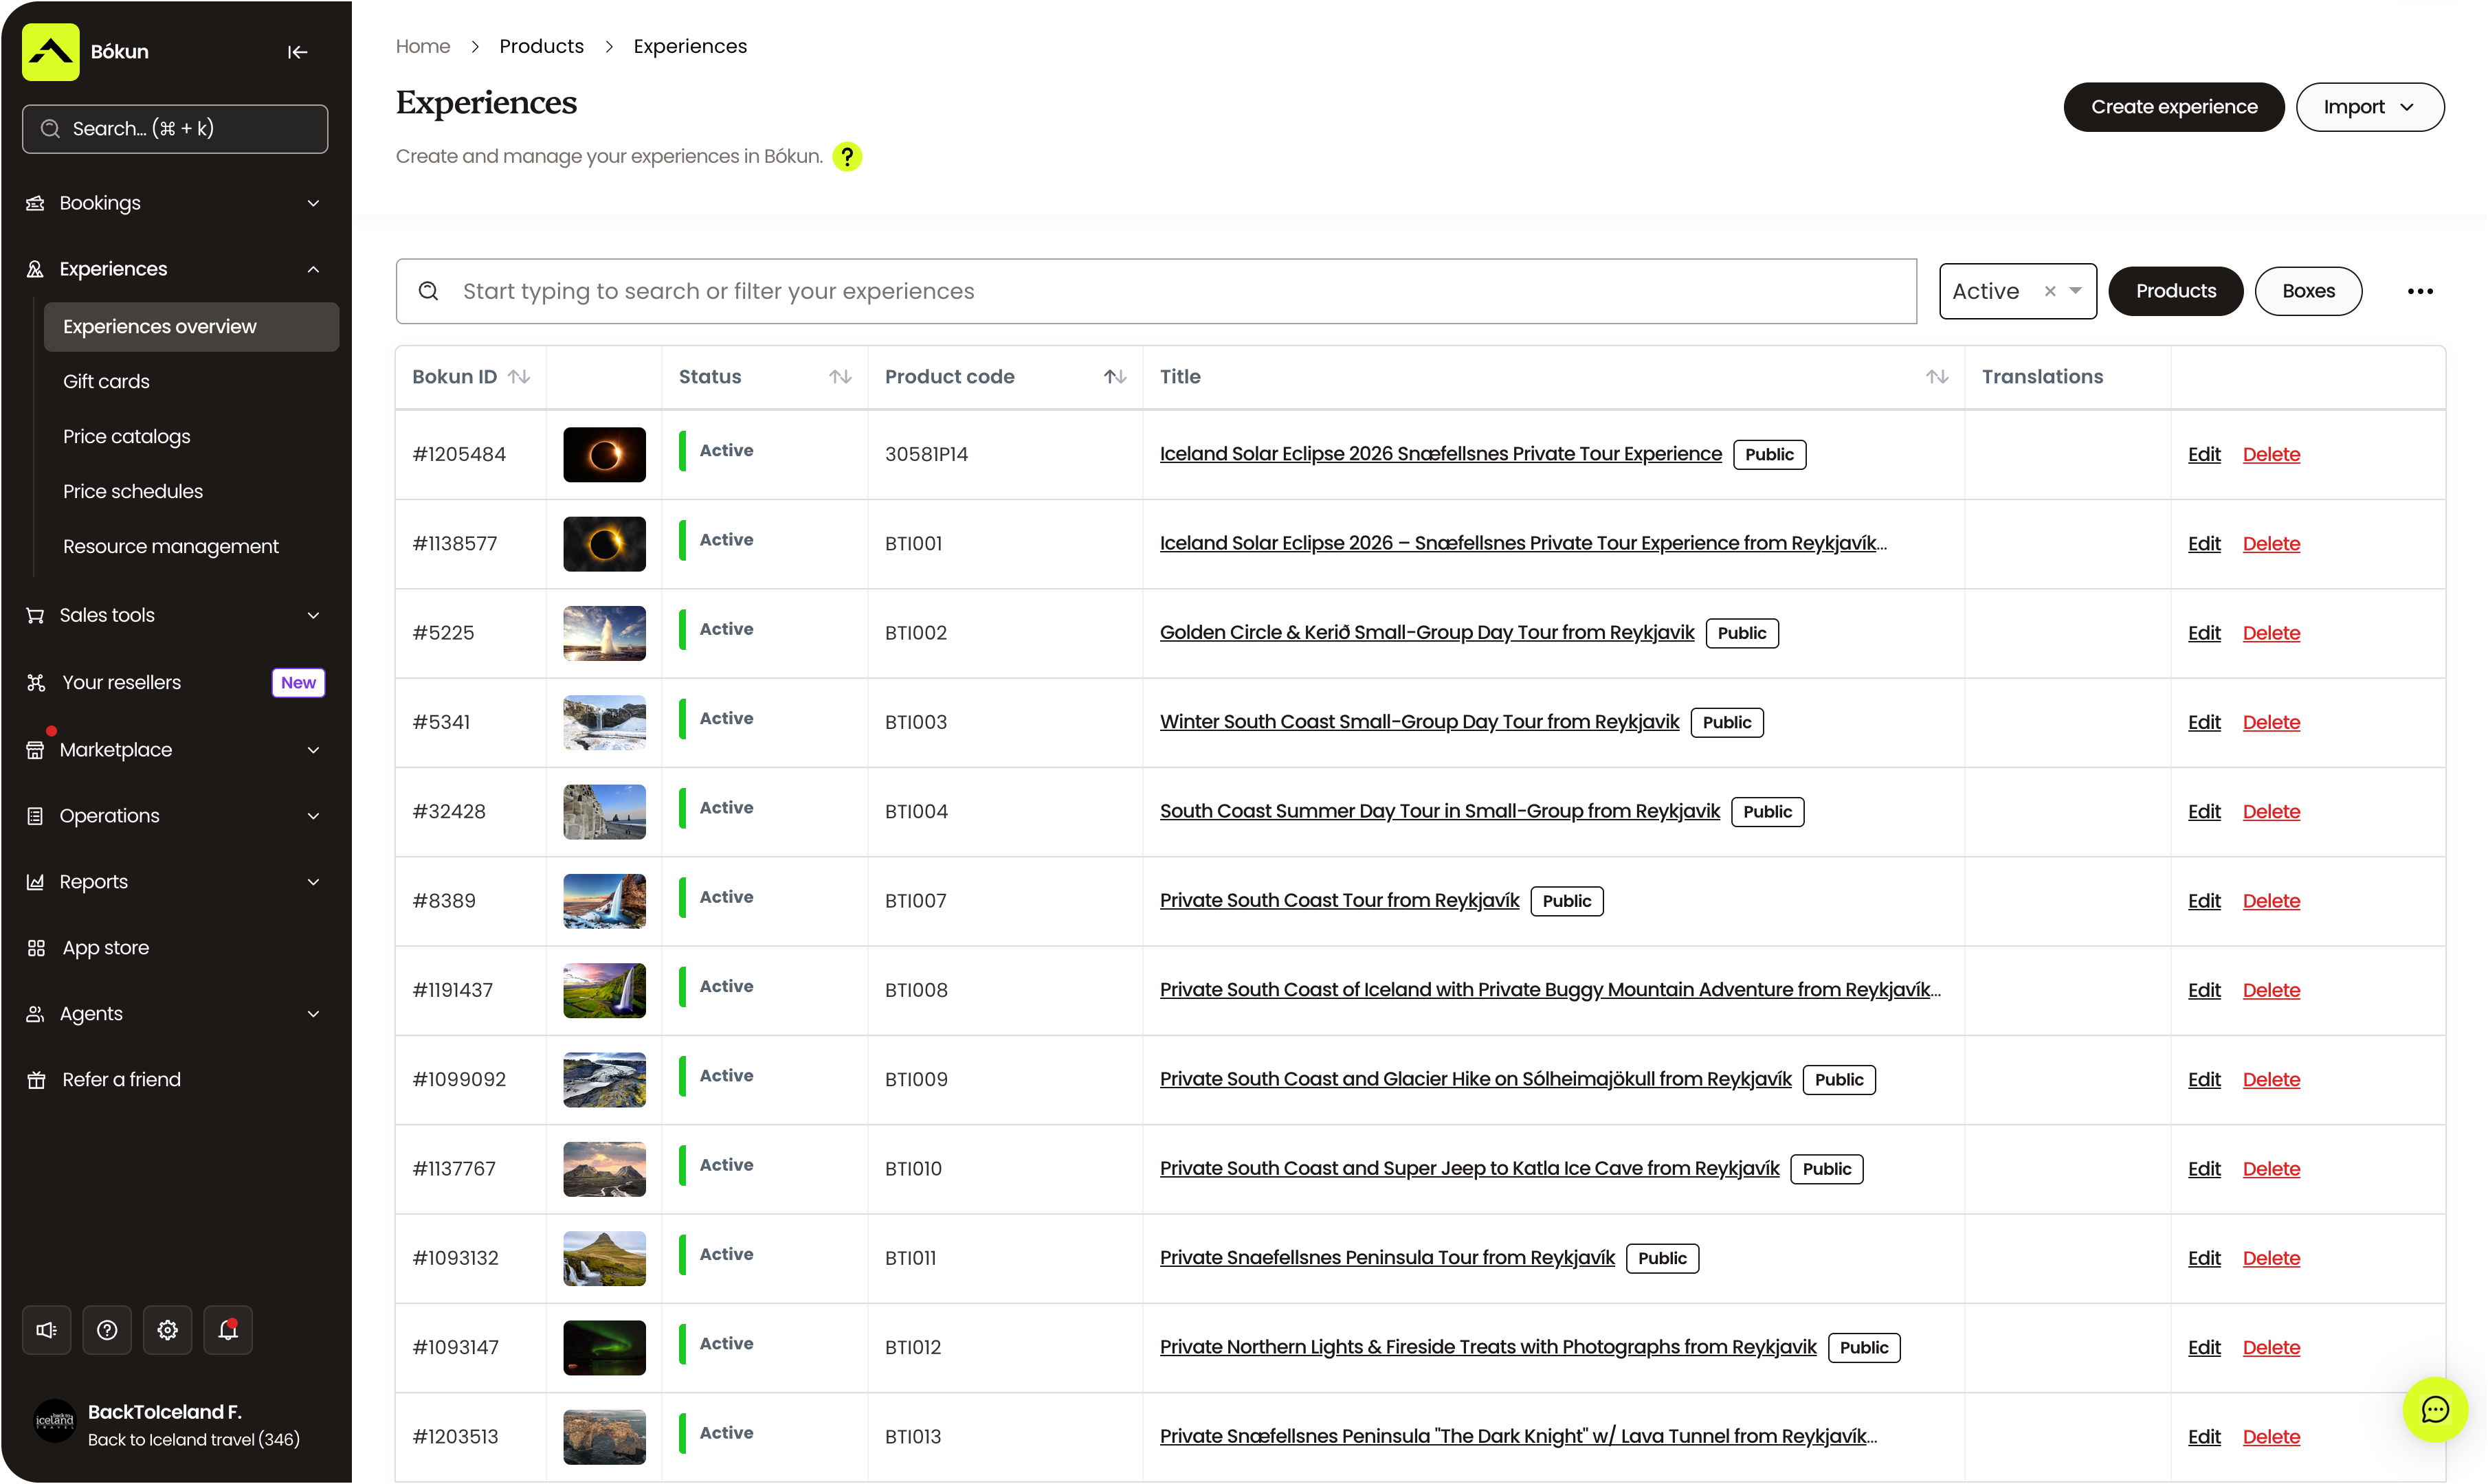The image size is (2488, 1484).
Task: Expand the Bookings sidebar section
Action: (174, 203)
